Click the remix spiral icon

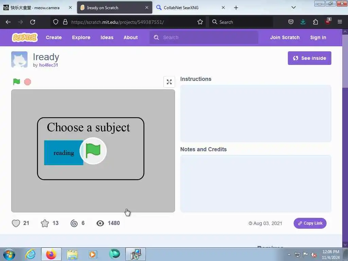(x=74, y=223)
